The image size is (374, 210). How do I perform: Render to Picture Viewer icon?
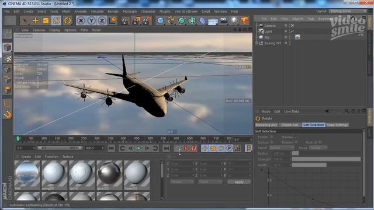136,21
